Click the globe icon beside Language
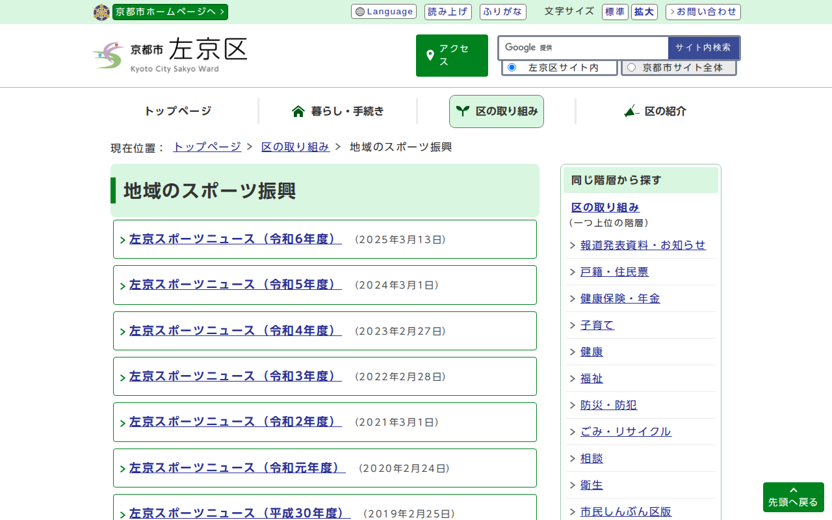 (360, 12)
